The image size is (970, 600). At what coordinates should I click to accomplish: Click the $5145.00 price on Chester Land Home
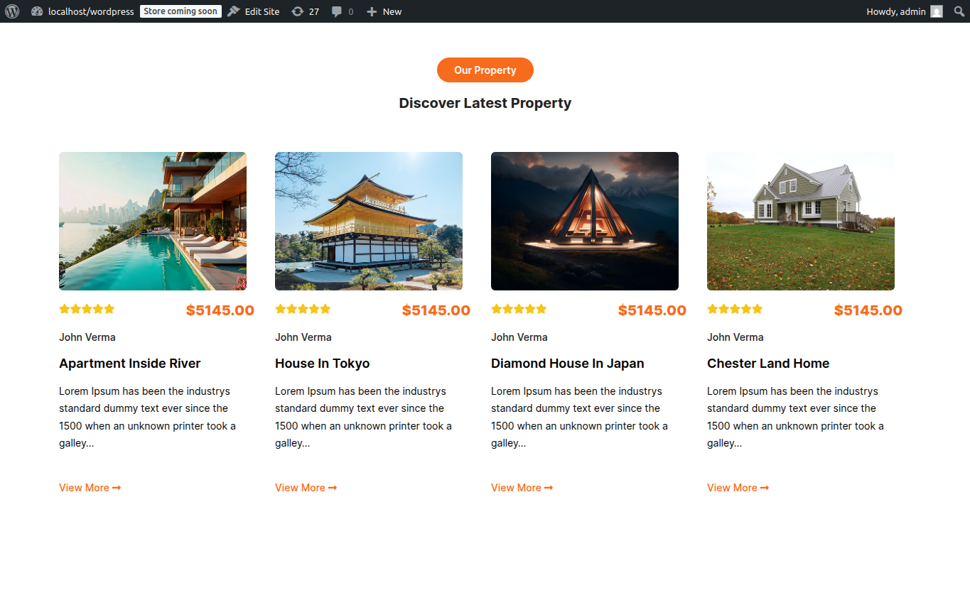[x=868, y=310]
